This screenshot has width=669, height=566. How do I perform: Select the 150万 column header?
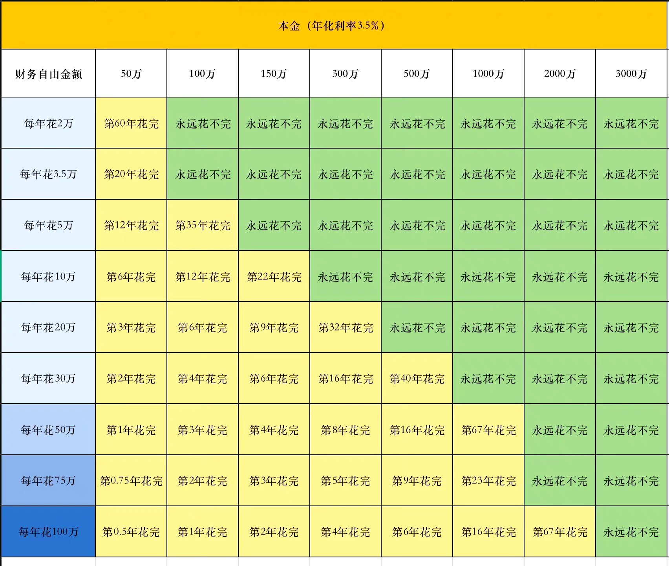(x=274, y=74)
